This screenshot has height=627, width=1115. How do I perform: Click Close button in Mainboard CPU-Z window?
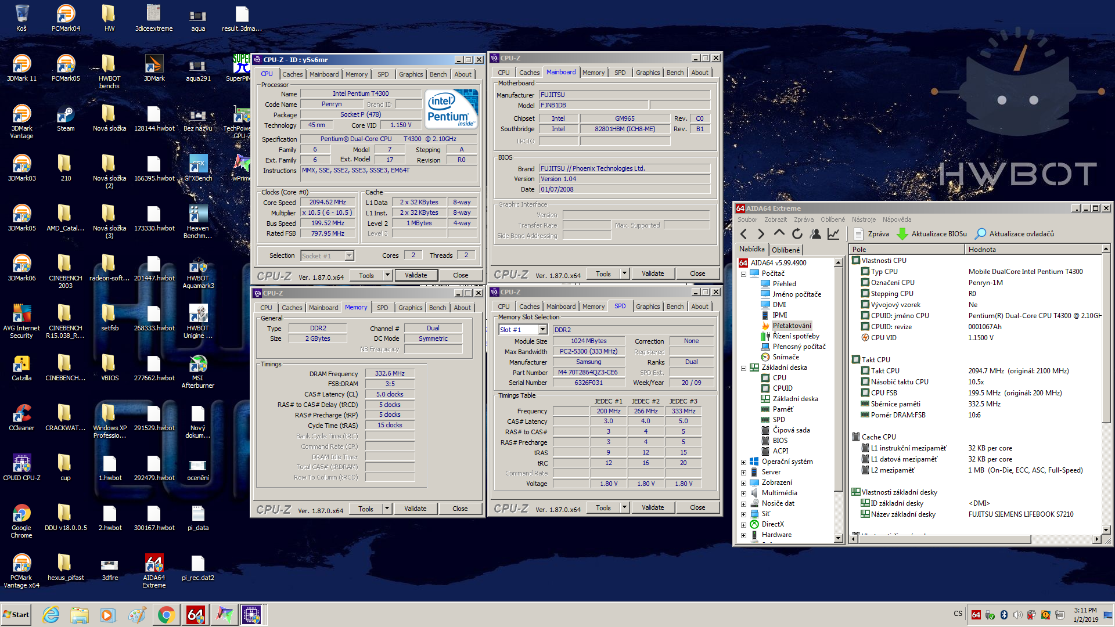coord(697,273)
